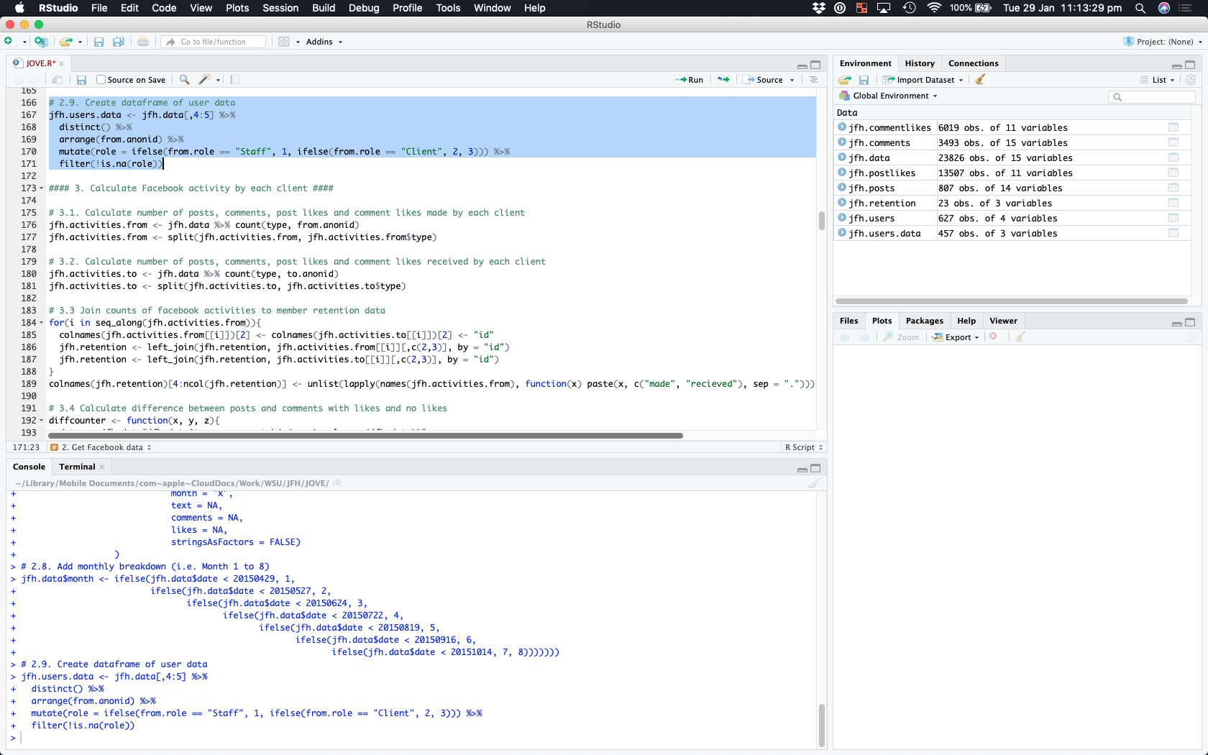Clear environment objects with the broom icon
1208x755 pixels.
(980, 80)
